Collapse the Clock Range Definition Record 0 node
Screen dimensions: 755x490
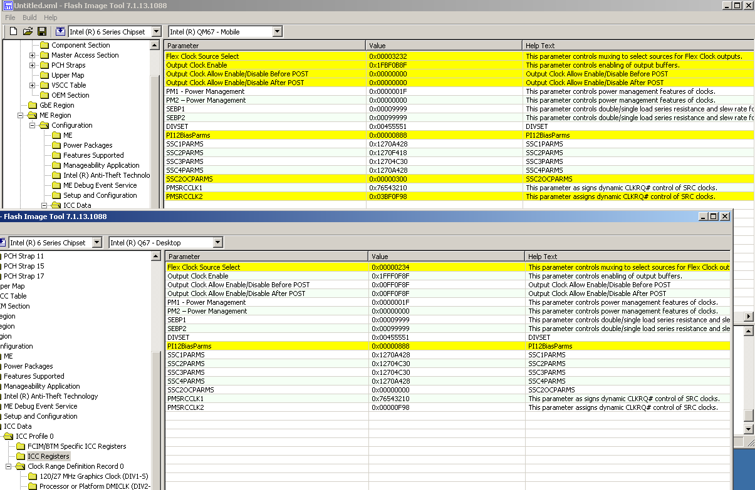pos(9,466)
